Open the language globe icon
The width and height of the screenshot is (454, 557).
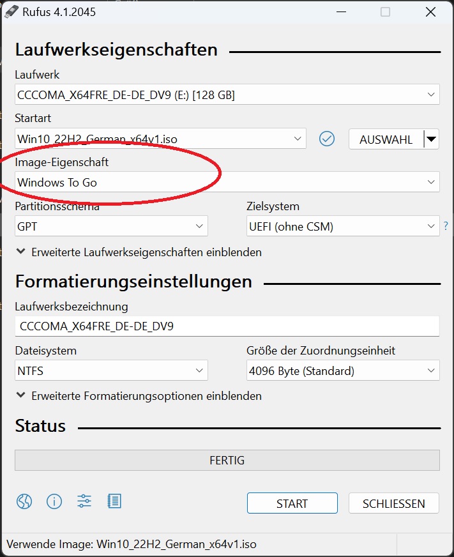[x=24, y=501]
